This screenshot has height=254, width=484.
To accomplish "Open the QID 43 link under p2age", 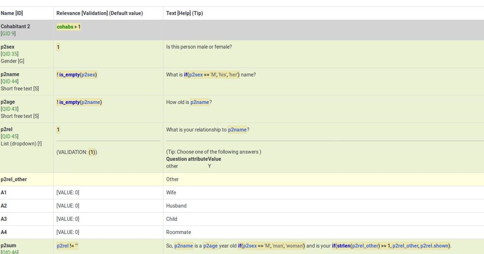I will coord(9,109).
